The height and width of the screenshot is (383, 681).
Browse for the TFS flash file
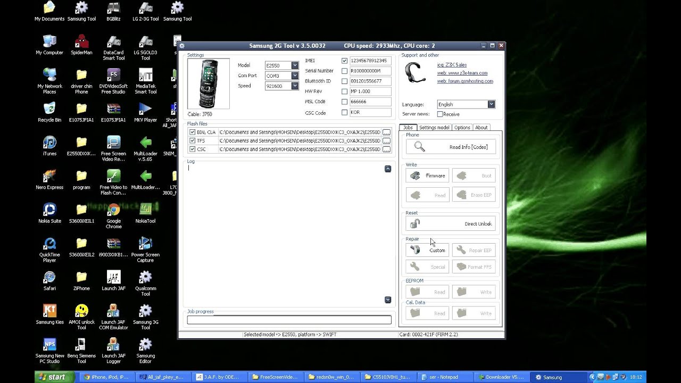pyautogui.click(x=387, y=141)
